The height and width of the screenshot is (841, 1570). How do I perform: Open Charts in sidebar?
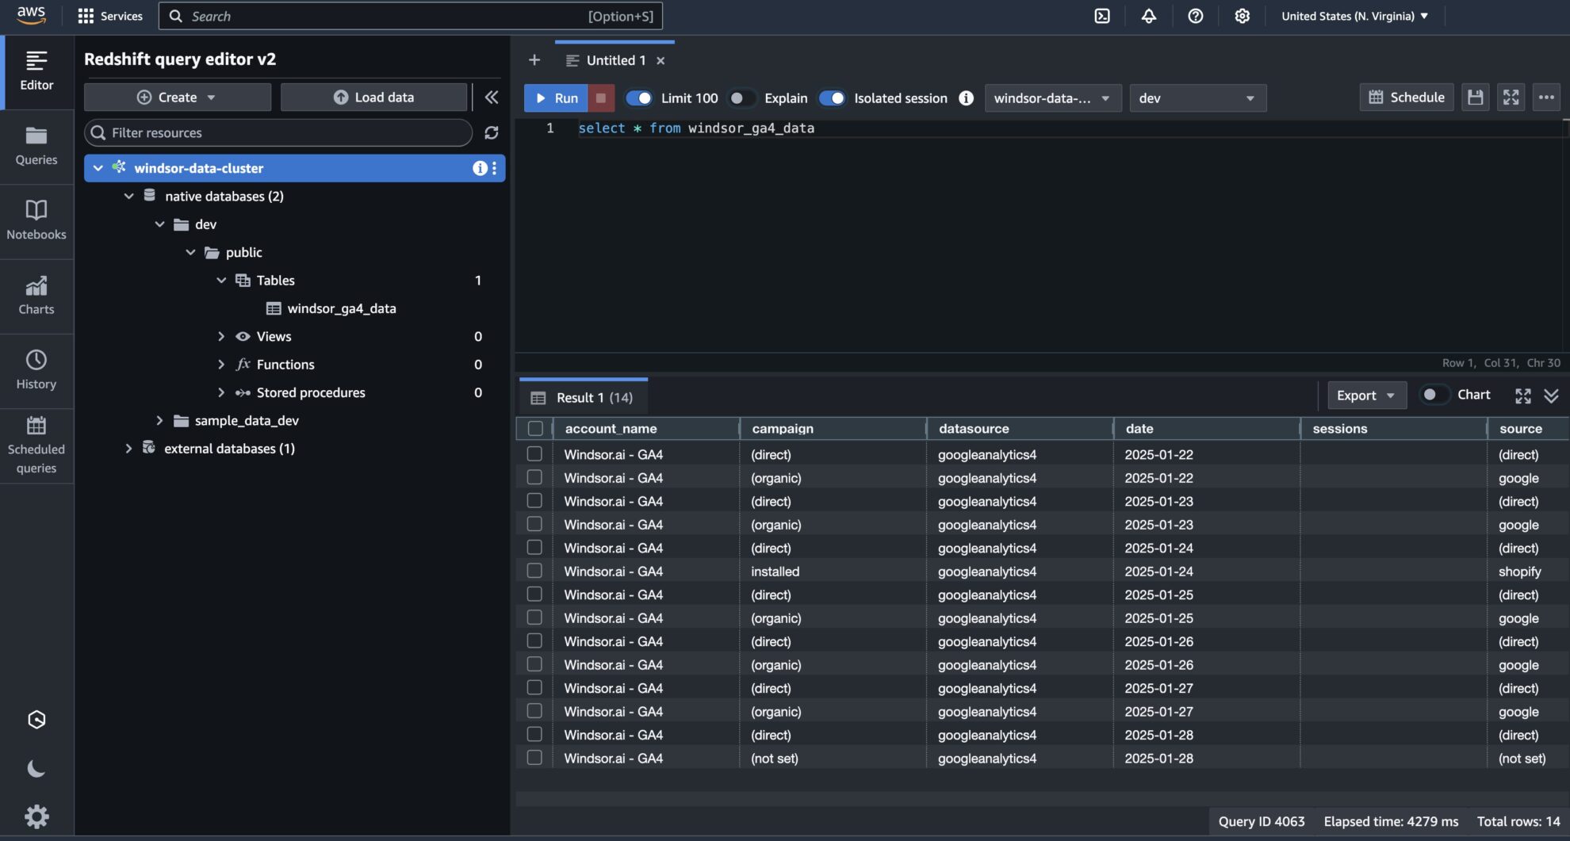(x=36, y=296)
